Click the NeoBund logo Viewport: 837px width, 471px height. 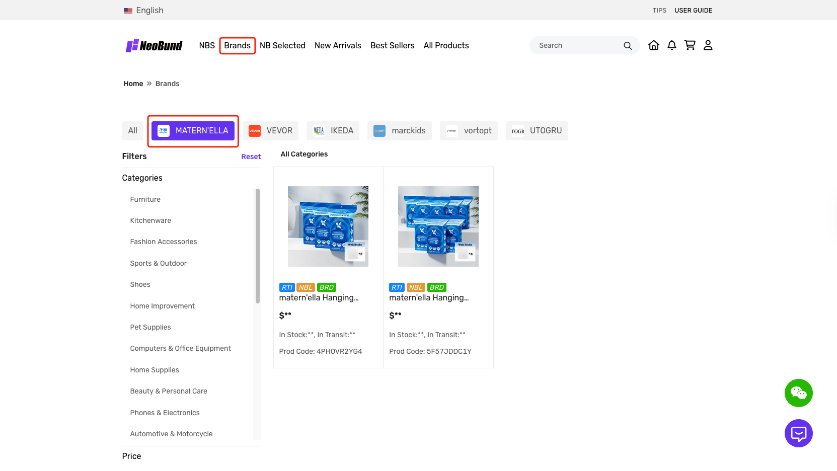point(154,46)
